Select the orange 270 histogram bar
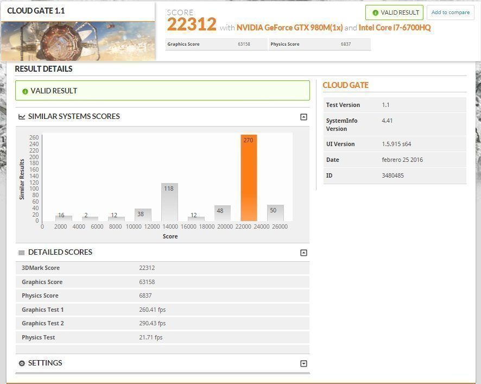 (x=249, y=178)
